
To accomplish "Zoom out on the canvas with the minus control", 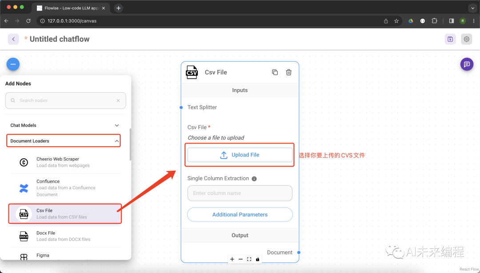I will pyautogui.click(x=240, y=259).
